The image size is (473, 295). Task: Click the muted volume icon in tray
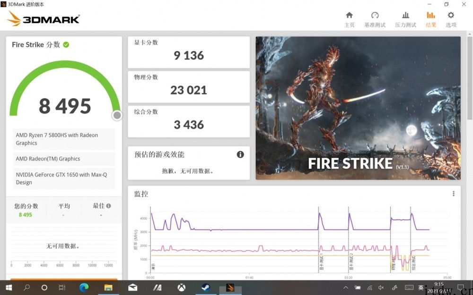(381, 287)
